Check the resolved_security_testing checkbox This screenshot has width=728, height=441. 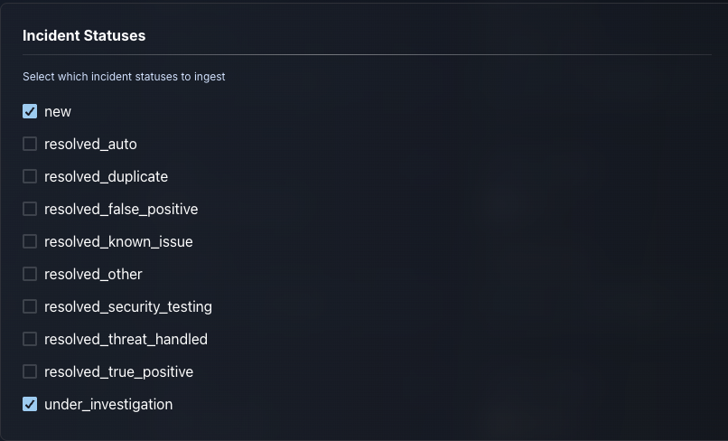[x=30, y=306]
